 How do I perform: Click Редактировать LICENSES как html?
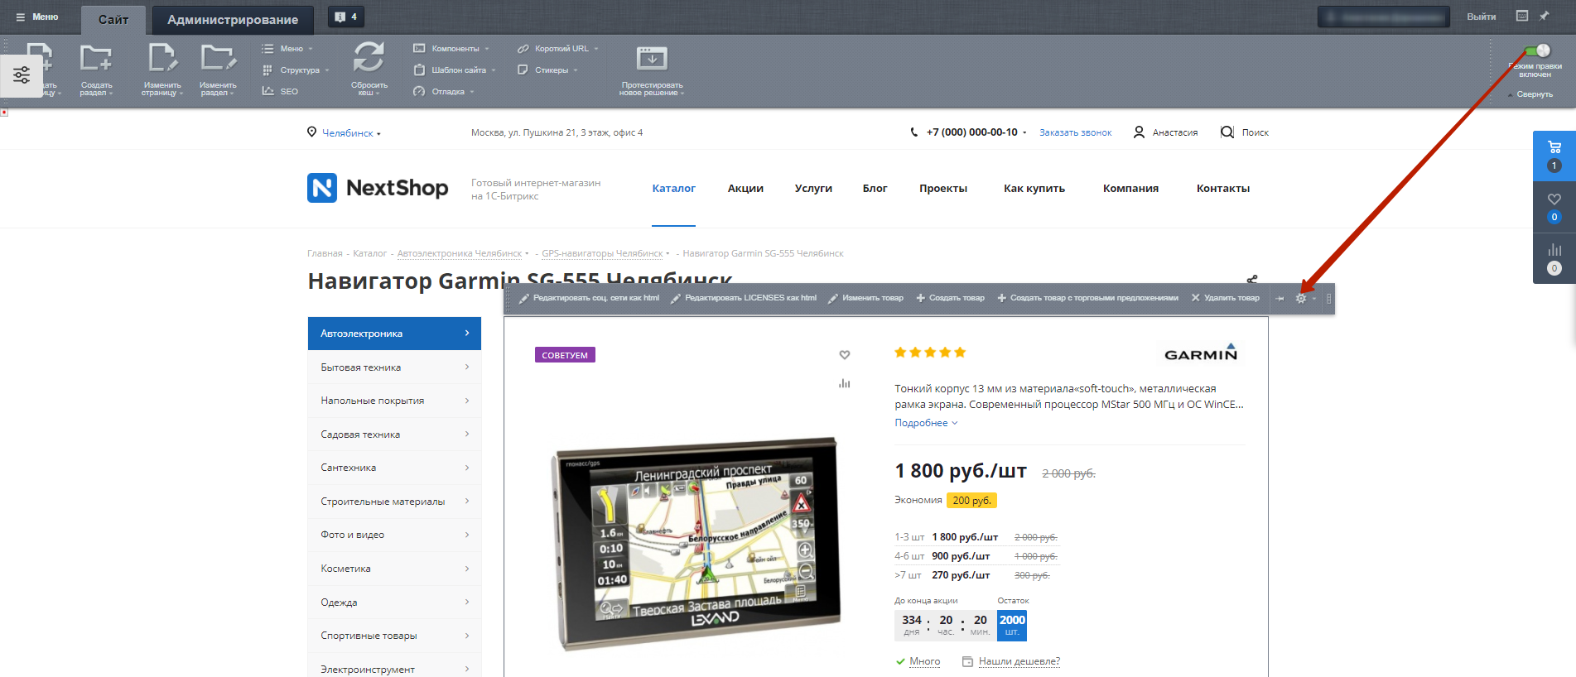point(743,298)
